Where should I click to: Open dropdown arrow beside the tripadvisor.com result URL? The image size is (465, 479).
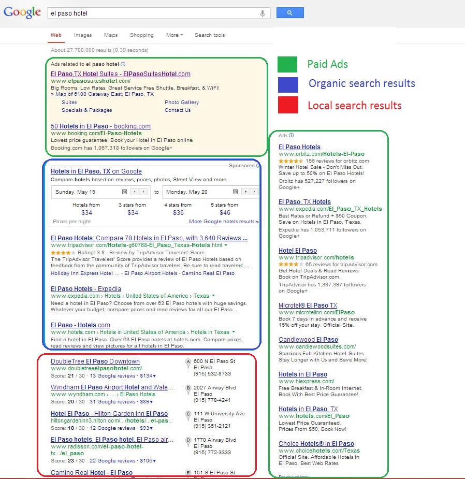[226, 245]
